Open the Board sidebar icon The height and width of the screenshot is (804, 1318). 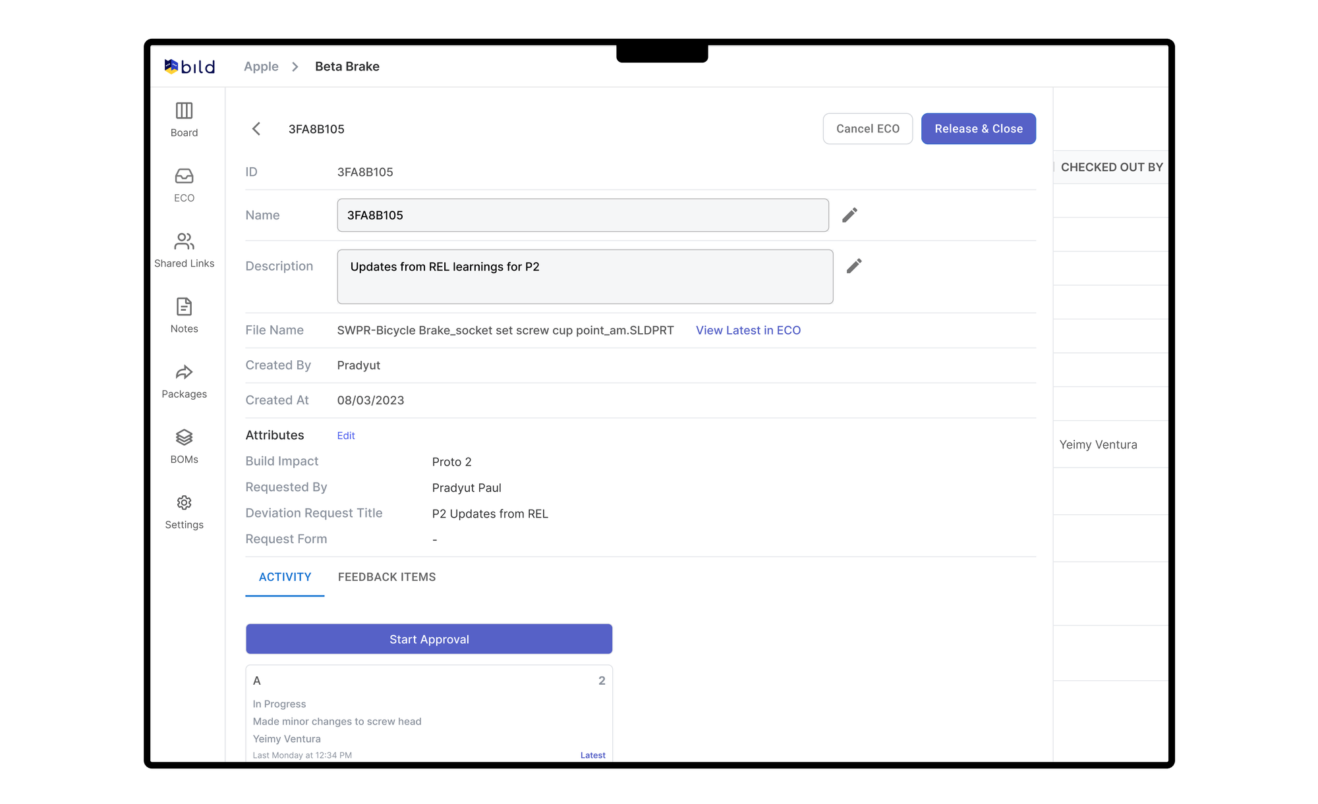tap(184, 111)
